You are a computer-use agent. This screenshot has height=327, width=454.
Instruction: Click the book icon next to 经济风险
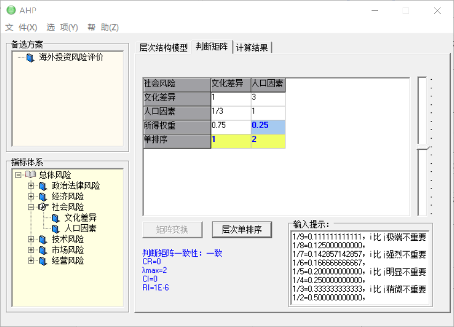[x=43, y=197]
